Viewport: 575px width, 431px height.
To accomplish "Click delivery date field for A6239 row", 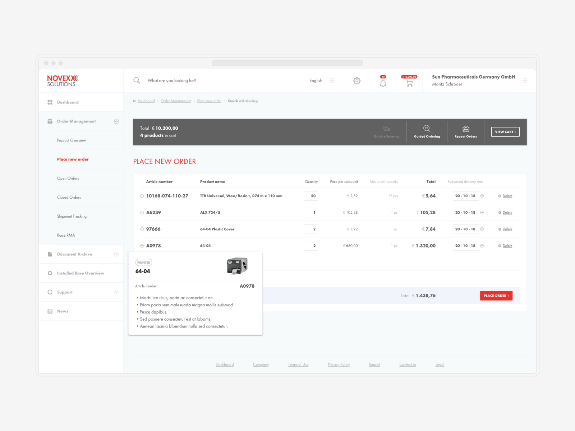I will [466, 213].
